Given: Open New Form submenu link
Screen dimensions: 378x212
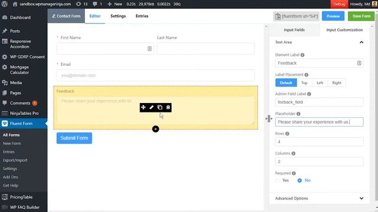Looking at the screenshot, I should (12, 144).
